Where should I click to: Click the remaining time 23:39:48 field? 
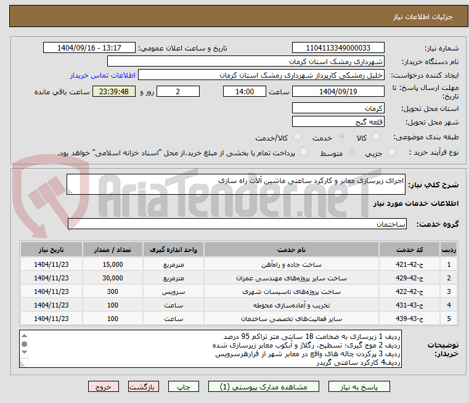coord(114,91)
